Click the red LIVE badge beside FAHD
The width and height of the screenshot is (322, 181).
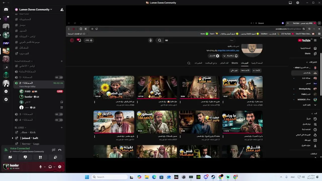tap(60, 91)
